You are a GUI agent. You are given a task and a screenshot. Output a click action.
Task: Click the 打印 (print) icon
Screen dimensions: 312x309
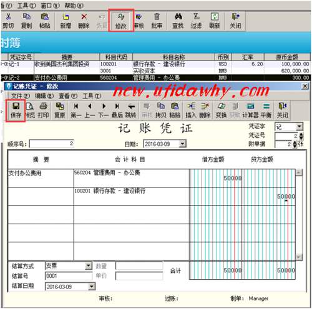point(43,110)
